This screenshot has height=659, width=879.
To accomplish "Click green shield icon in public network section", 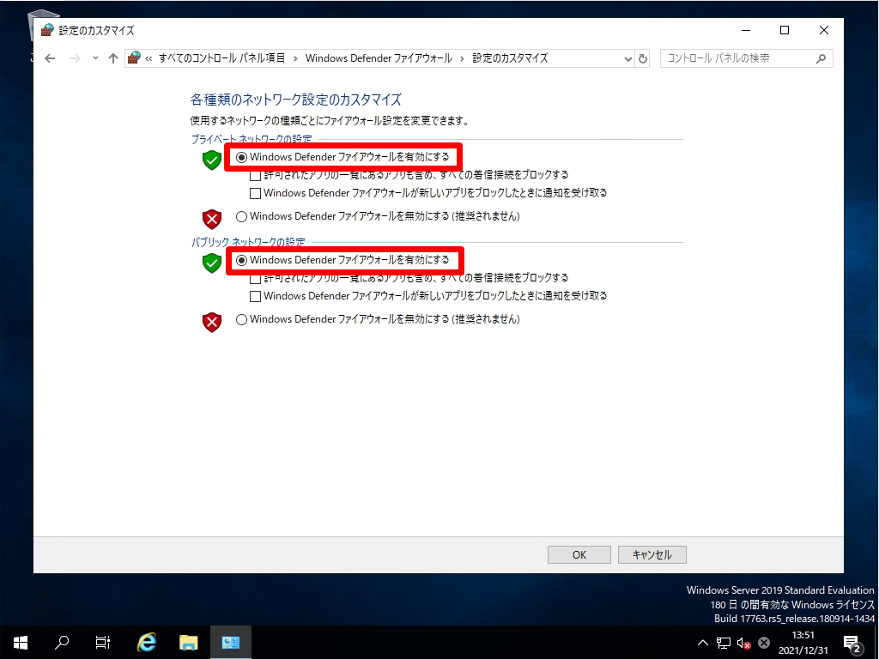I will coord(212,263).
